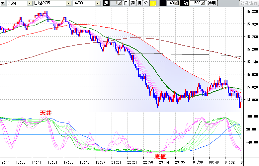Click the red 天井 label on oscillator
This screenshot has height=166, width=259.
coord(45,113)
